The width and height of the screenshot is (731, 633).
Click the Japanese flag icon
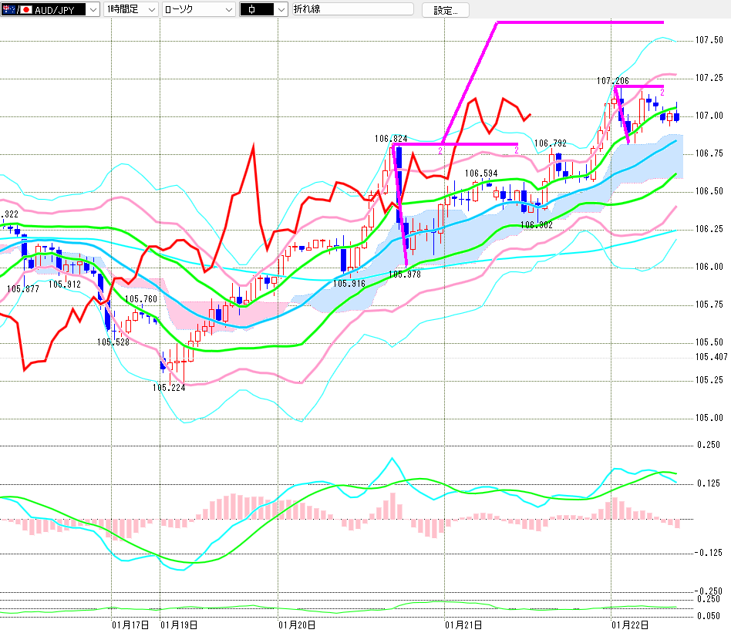[x=26, y=10]
